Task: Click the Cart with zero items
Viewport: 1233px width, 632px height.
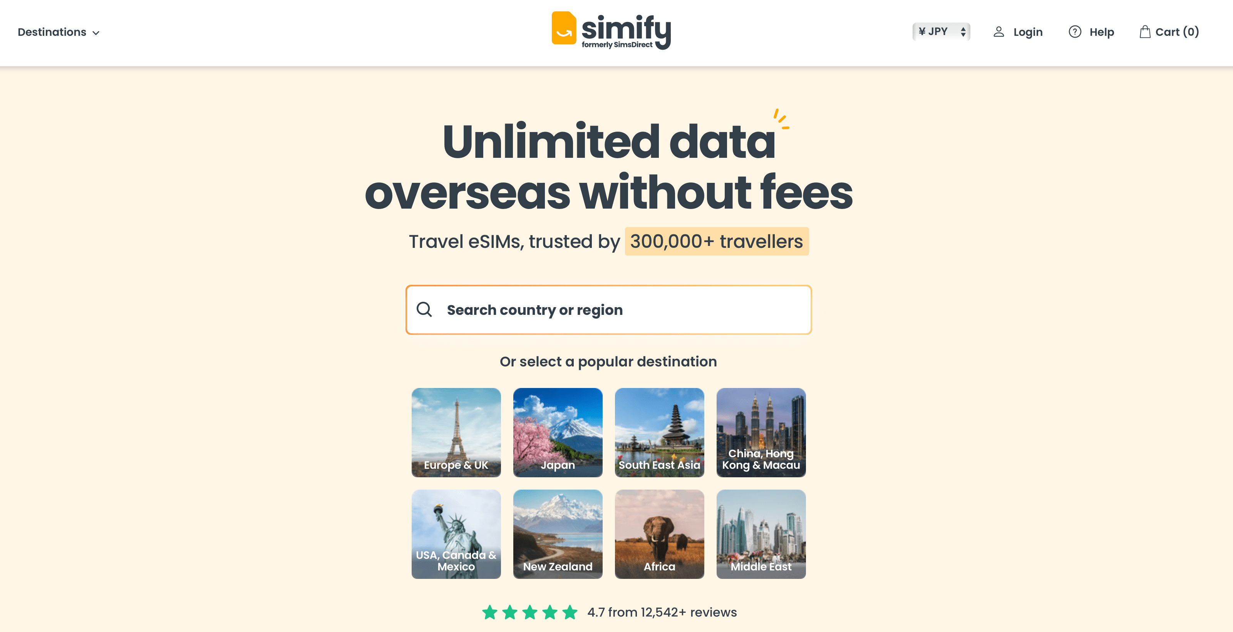Action: pyautogui.click(x=1168, y=32)
